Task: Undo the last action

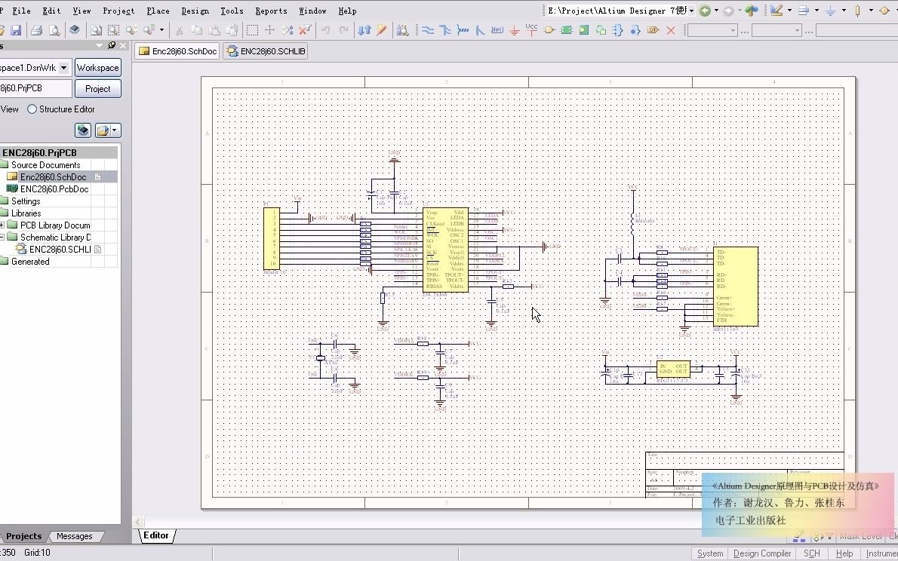Action: 325,29
